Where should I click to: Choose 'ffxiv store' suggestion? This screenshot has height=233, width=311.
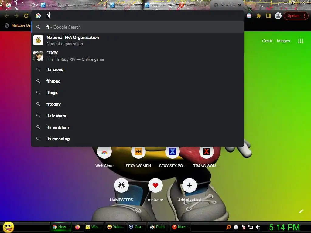[x=138, y=116]
